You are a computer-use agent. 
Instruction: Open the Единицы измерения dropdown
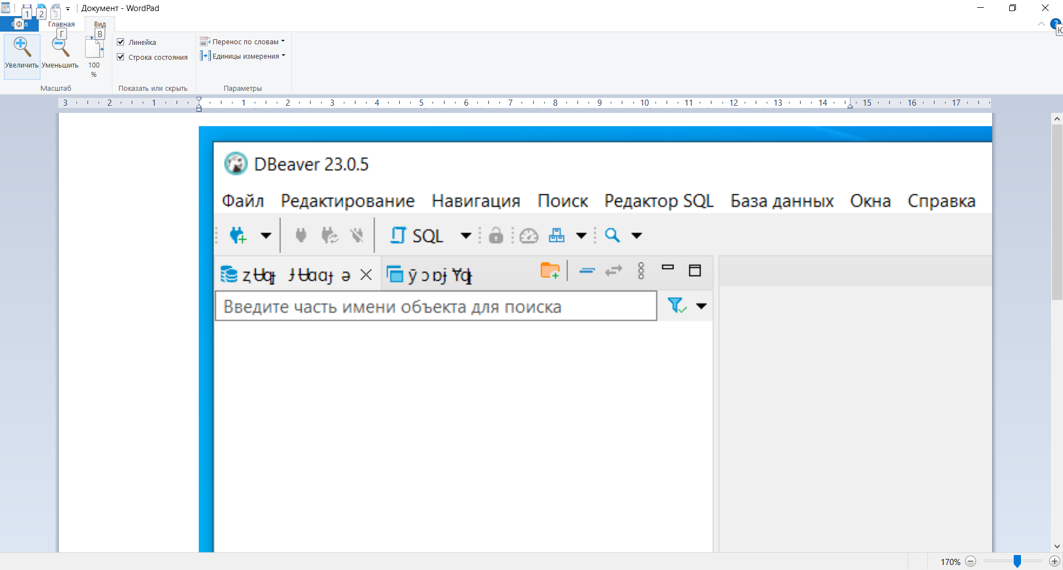pyautogui.click(x=283, y=55)
